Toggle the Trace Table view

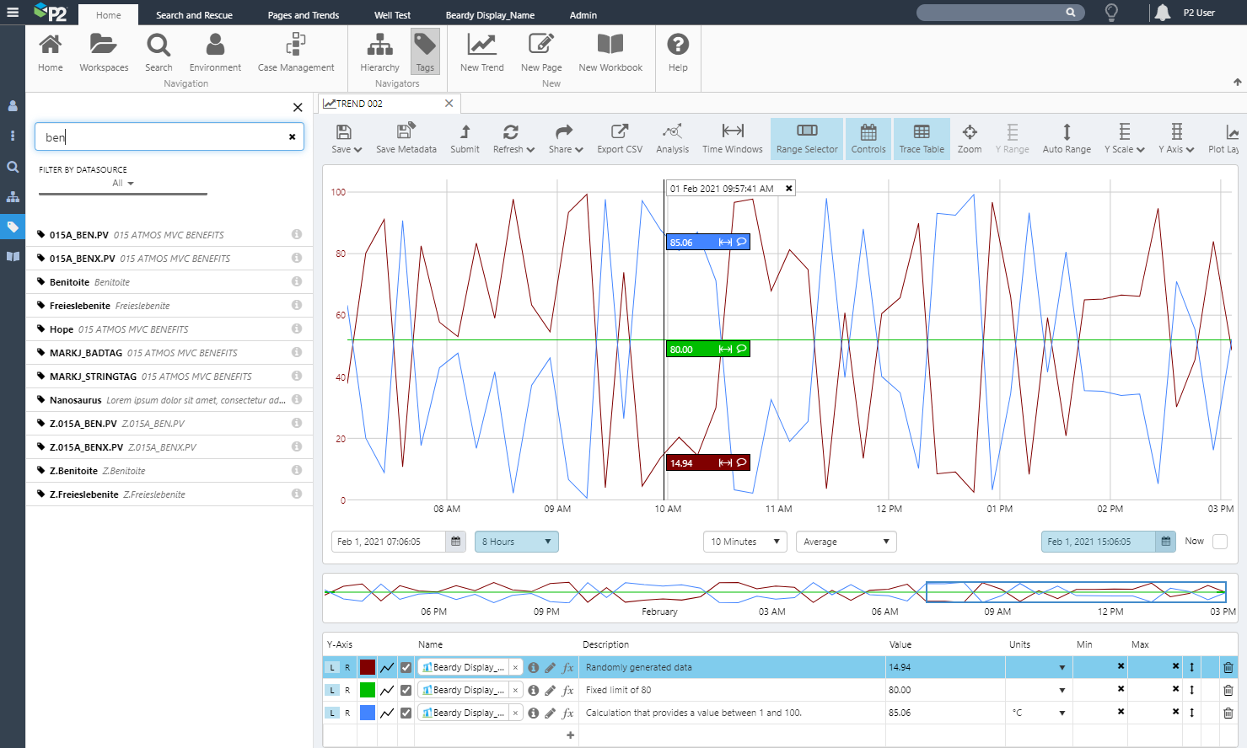tap(921, 138)
